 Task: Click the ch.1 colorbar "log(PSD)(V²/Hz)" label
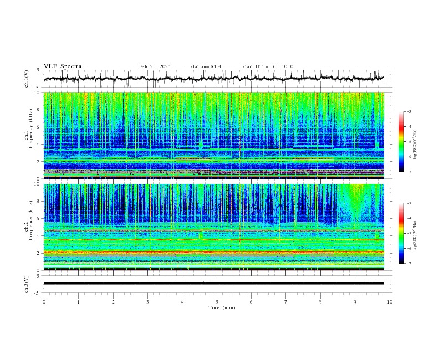point(415,145)
